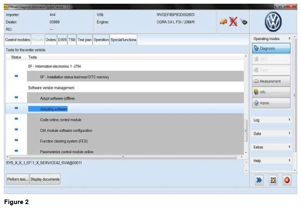This screenshot has height=209, width=301.
Task: Go to the Test plan tab
Action: (85, 40)
